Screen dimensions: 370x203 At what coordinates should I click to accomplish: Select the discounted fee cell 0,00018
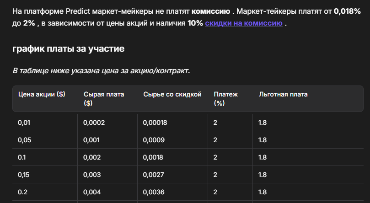[x=155, y=123]
